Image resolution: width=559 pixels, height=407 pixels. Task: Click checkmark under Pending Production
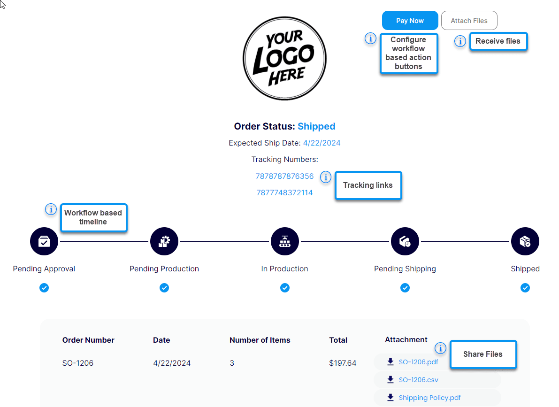(164, 288)
